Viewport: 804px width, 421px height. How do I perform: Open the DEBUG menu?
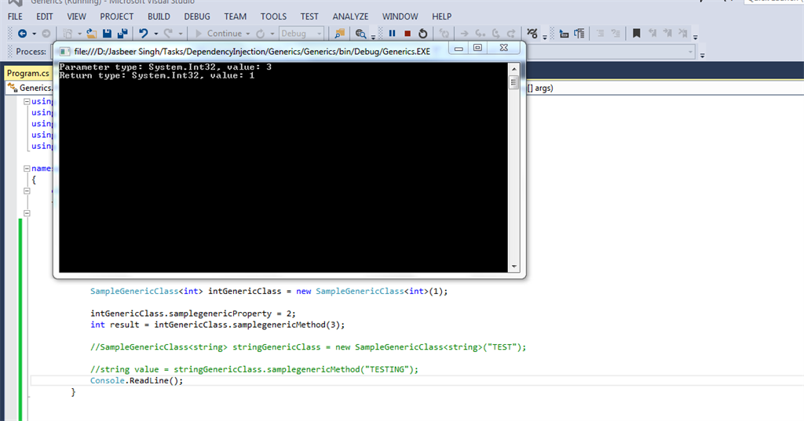[197, 16]
